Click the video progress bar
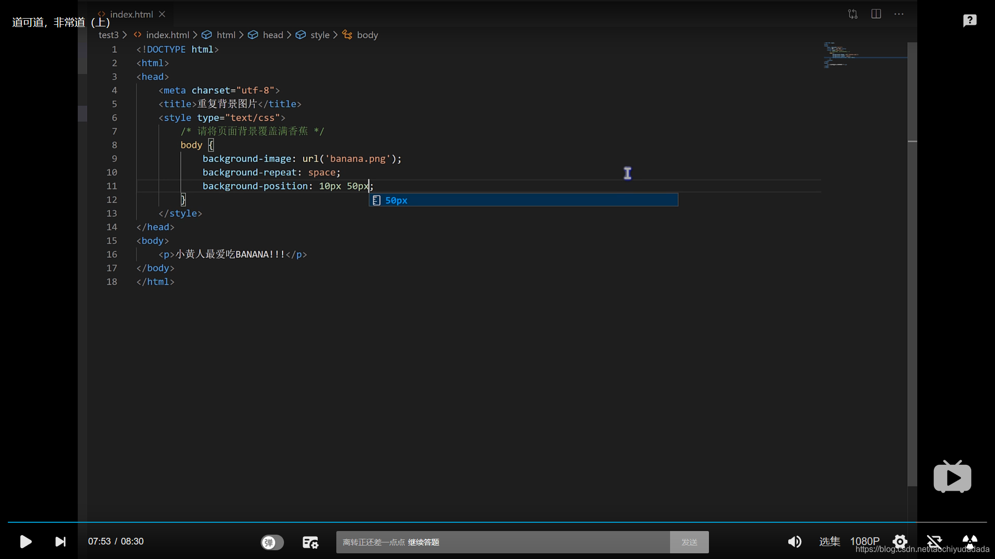This screenshot has height=559, width=995. pyautogui.click(x=497, y=522)
